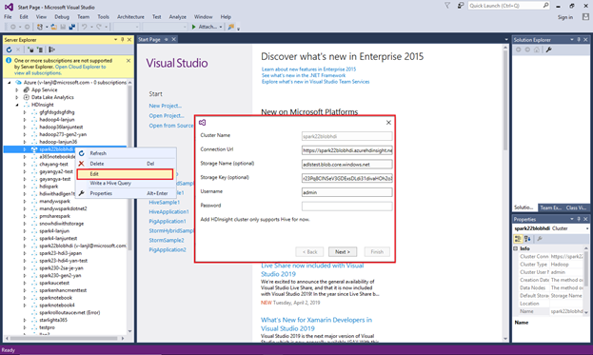593x355 pixels.
Task: Open Server Explorer window position dropdown
Action: [x=115, y=39]
